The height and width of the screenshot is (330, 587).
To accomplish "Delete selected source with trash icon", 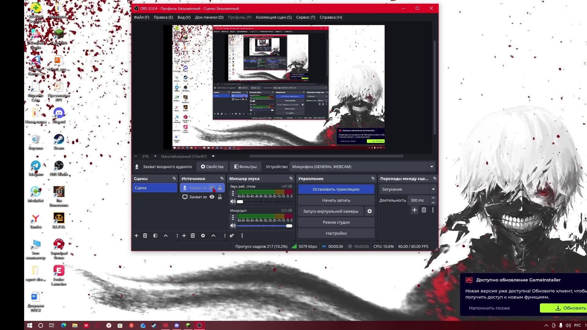I will point(193,236).
